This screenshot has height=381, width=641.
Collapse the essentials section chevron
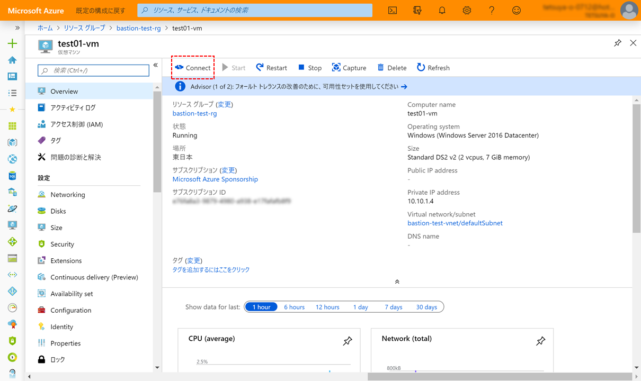[397, 282]
